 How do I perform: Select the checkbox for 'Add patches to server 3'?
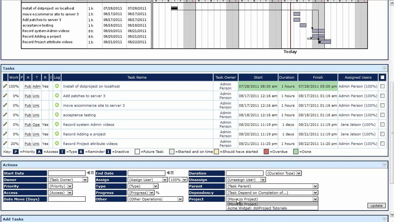pyautogui.click(x=382, y=96)
